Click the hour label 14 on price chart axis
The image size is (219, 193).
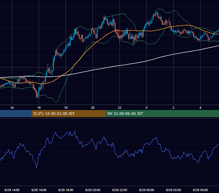[x=12, y=108]
